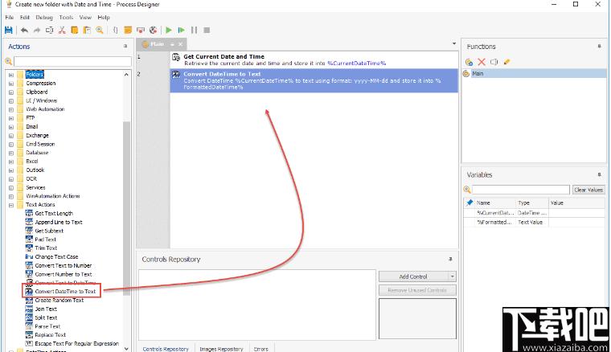Pin the Variables panel
611x352 pixels.
[x=599, y=175]
